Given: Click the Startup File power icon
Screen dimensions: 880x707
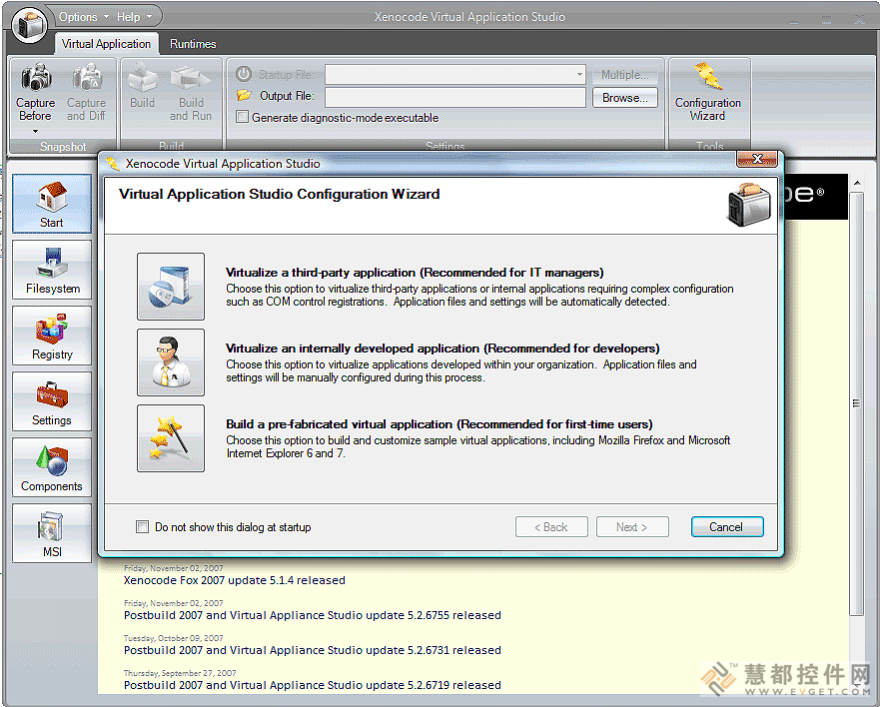Looking at the screenshot, I should [244, 74].
